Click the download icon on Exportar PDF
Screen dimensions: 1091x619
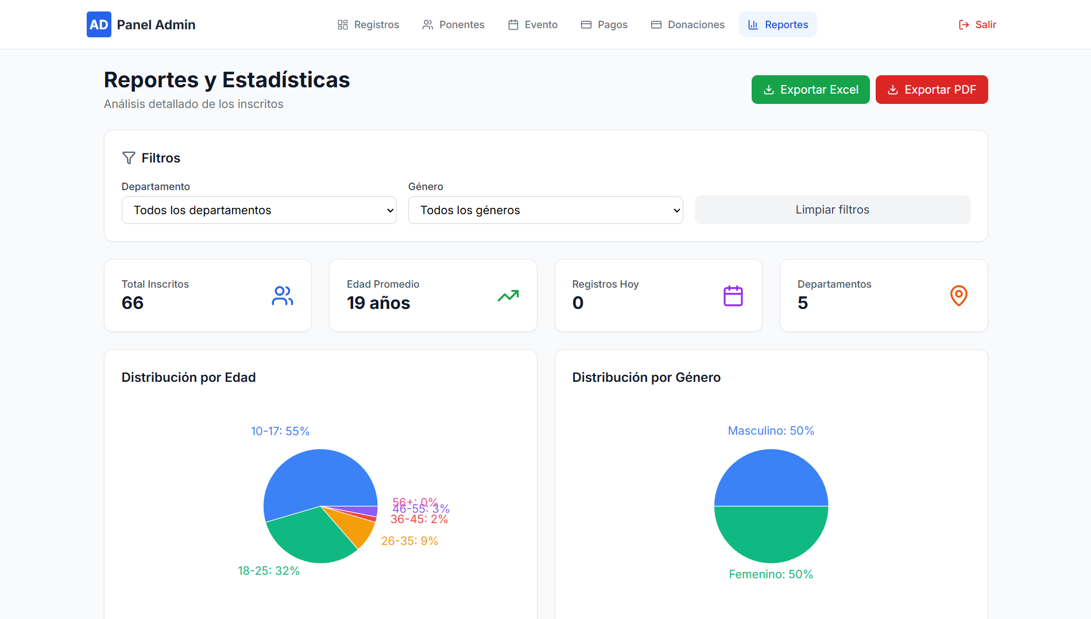892,90
